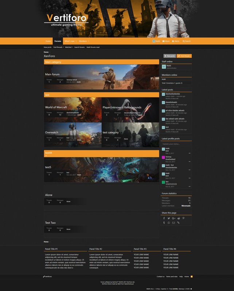234x291 pixels.
Task: Click latest member Wenmade
Action: click(186, 206)
